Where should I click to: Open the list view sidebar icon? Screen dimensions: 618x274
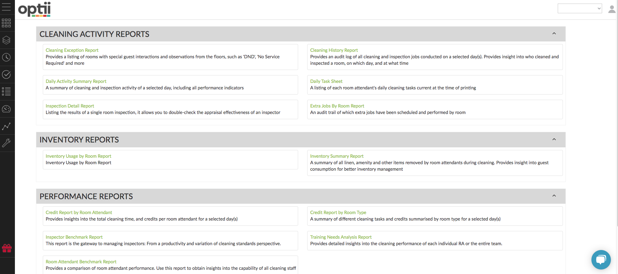click(x=6, y=92)
